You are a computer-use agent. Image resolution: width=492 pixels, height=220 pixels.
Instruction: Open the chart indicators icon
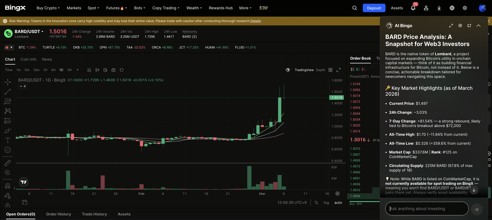89,70
